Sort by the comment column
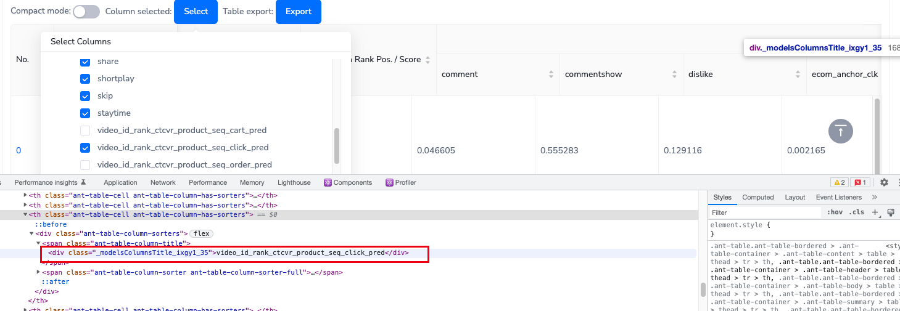Screen dimensions: 900x311 click(x=551, y=75)
